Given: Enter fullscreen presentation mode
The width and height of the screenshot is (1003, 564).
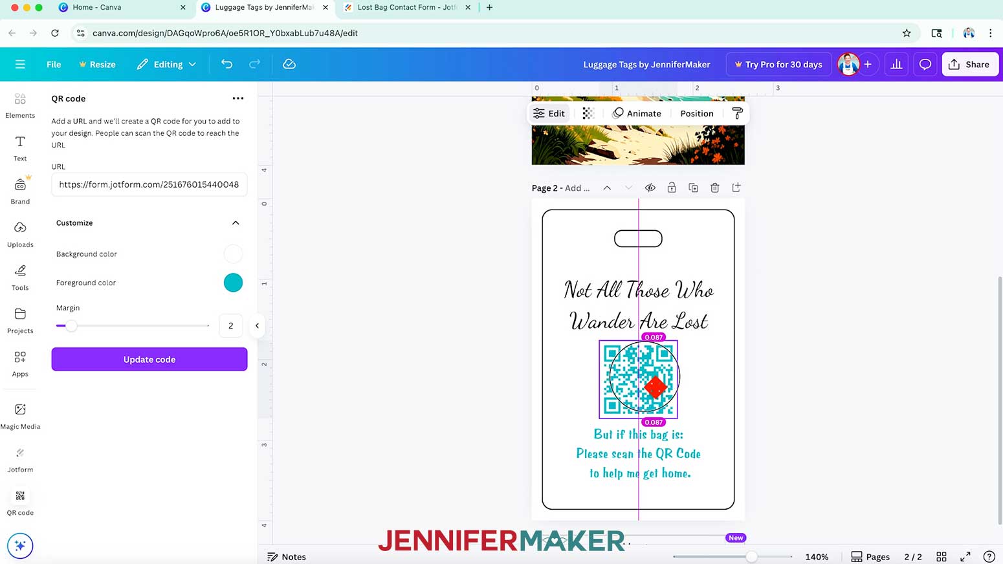Looking at the screenshot, I should click(965, 556).
